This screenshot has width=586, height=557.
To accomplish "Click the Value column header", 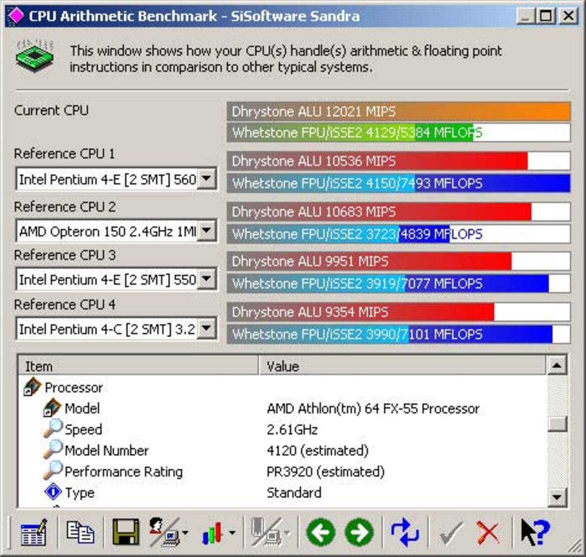I will pos(402,366).
